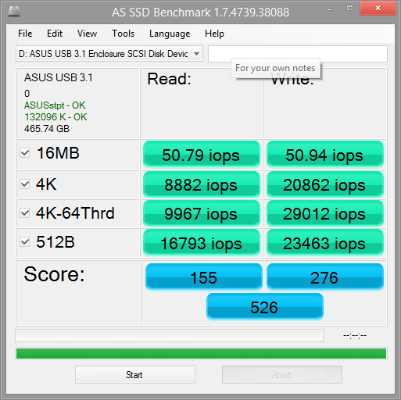
Task: Click the ASUSstpt - OK driver status
Action: (x=55, y=105)
